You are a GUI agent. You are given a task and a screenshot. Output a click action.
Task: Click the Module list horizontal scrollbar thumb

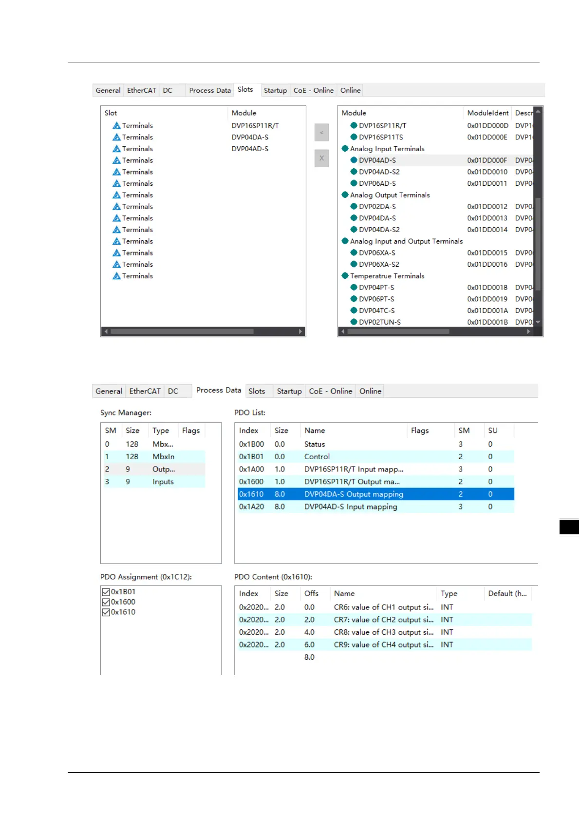pos(398,332)
